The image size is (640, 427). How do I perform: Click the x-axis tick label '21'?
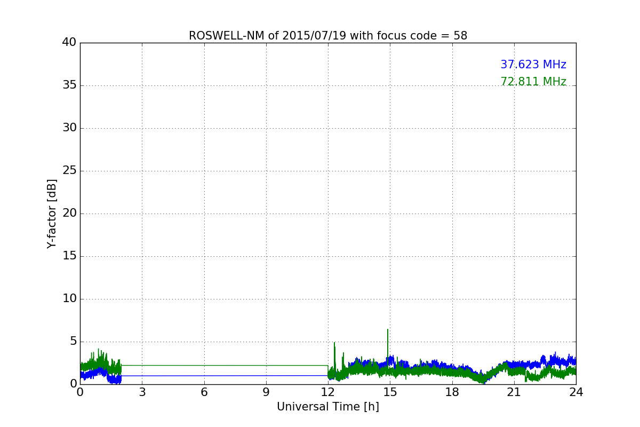tap(514, 392)
